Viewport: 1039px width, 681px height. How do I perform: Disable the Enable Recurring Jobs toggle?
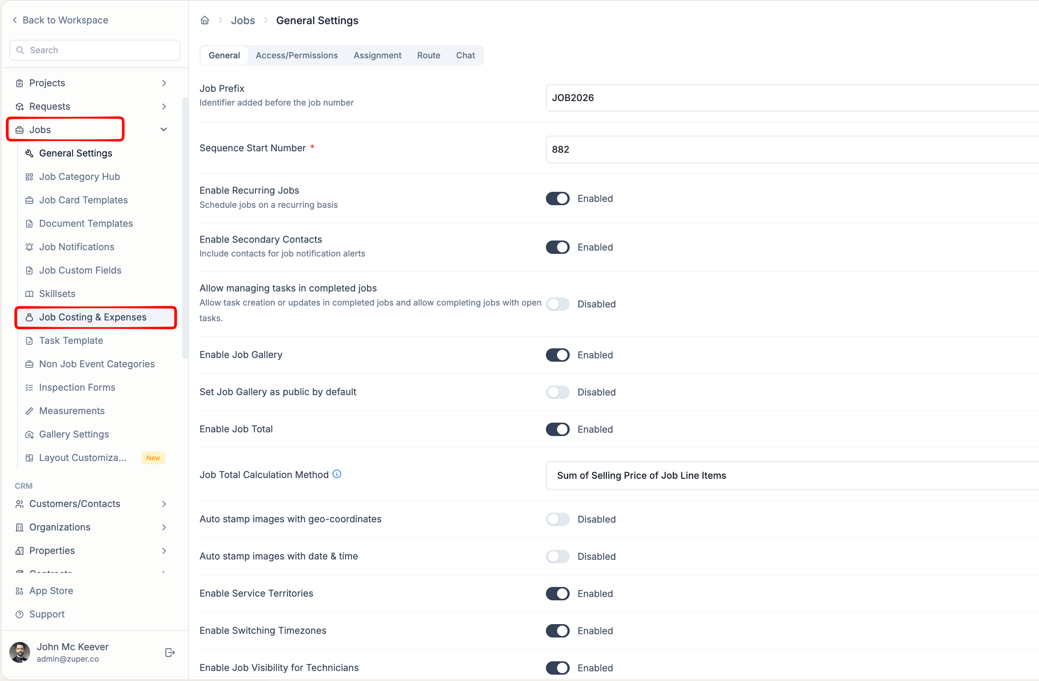pyautogui.click(x=557, y=199)
